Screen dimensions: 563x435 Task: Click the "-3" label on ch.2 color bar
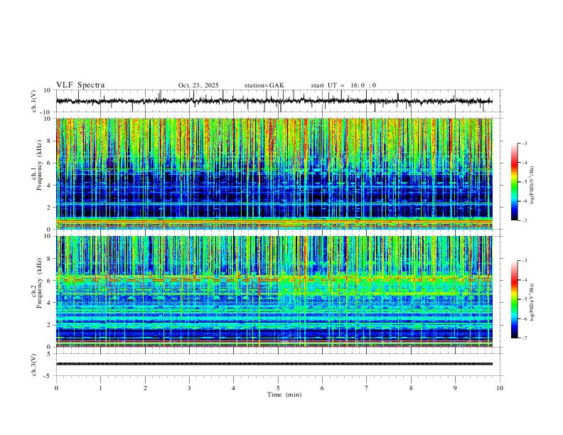tap(524, 261)
